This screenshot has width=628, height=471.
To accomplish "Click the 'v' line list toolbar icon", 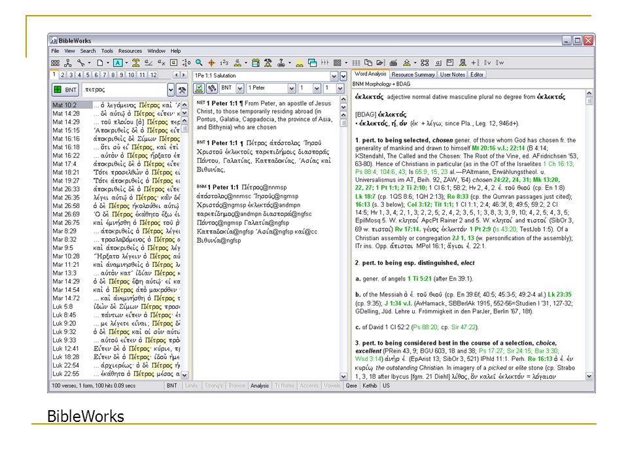I will point(487,63).
